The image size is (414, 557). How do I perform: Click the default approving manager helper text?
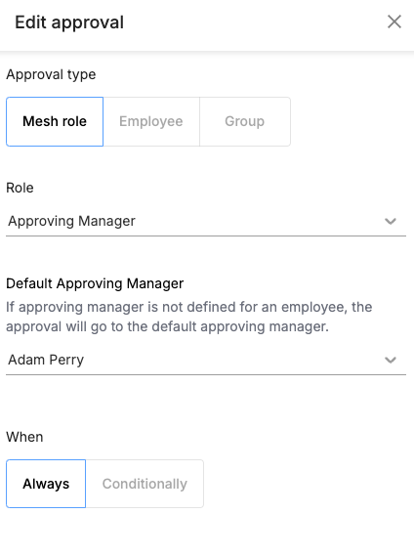pyautogui.click(x=188, y=317)
